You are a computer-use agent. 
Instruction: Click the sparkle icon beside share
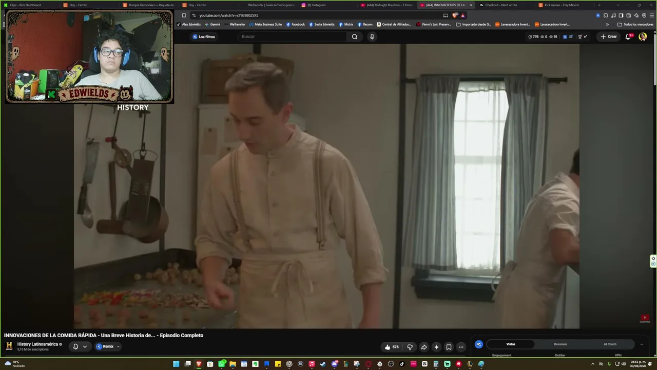point(436,347)
